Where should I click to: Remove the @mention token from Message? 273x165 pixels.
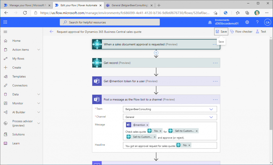[147, 125]
